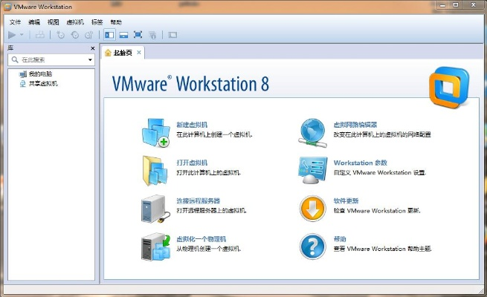Click the 连接远程服务器 server icon
This screenshot has height=297, width=487.
pyautogui.click(x=155, y=209)
